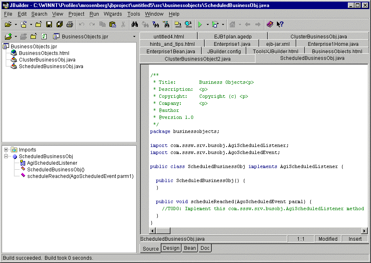Switch to the ClusterBusinessObj.java tab

coord(318,36)
